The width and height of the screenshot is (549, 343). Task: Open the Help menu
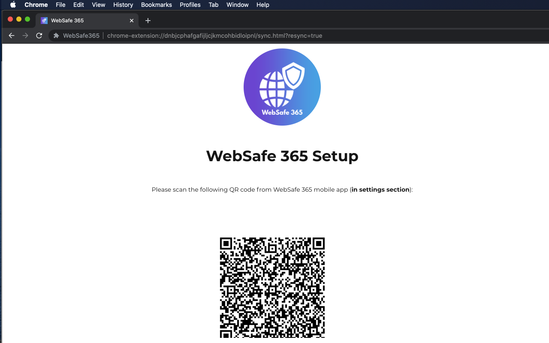(x=263, y=5)
